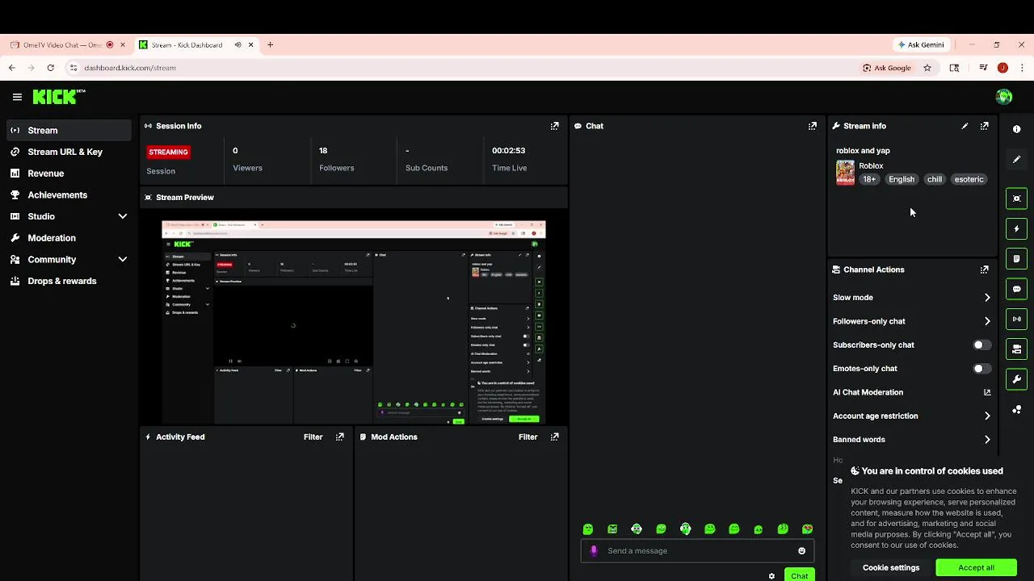Image resolution: width=1034 pixels, height=581 pixels.
Task: Bookmark this page with the star icon
Action: click(927, 68)
